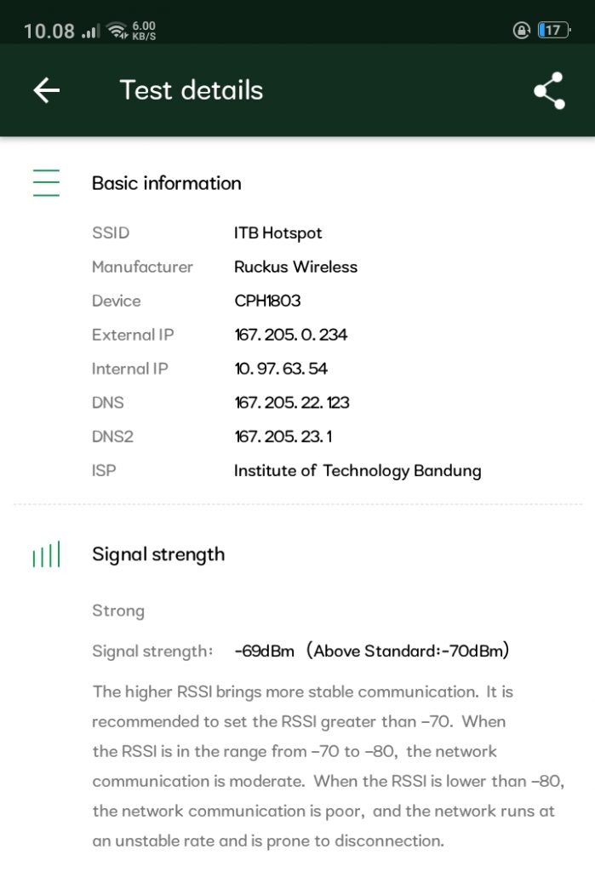Select the DNS entry 167.205.22.123

(293, 403)
